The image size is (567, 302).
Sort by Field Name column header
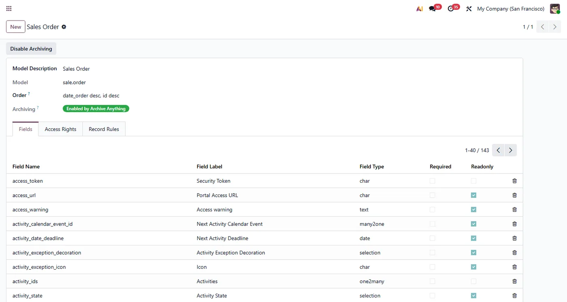[26, 167]
